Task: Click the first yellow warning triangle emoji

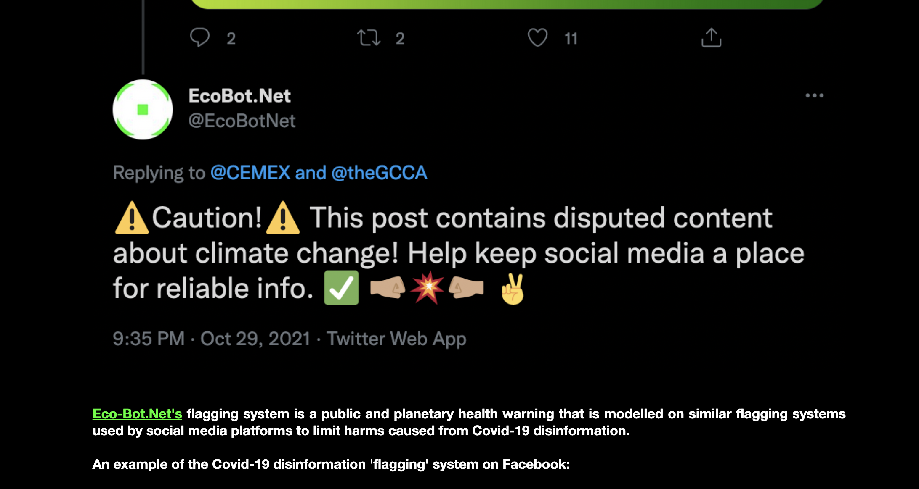Action: pos(131,218)
